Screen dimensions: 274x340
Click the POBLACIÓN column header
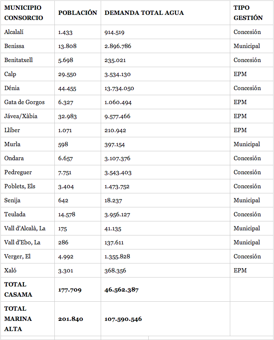77,13
